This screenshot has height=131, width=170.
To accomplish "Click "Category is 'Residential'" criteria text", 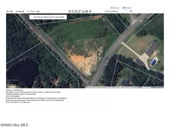I will pos(14,90).
